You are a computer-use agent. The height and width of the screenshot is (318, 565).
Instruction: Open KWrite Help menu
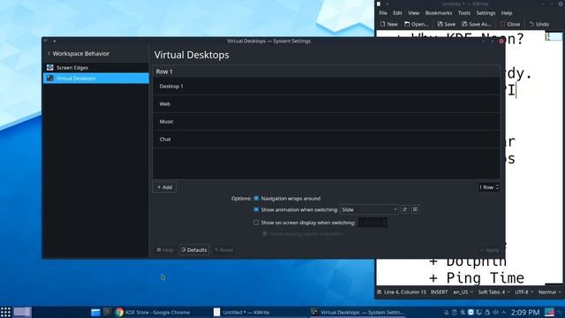click(x=507, y=13)
